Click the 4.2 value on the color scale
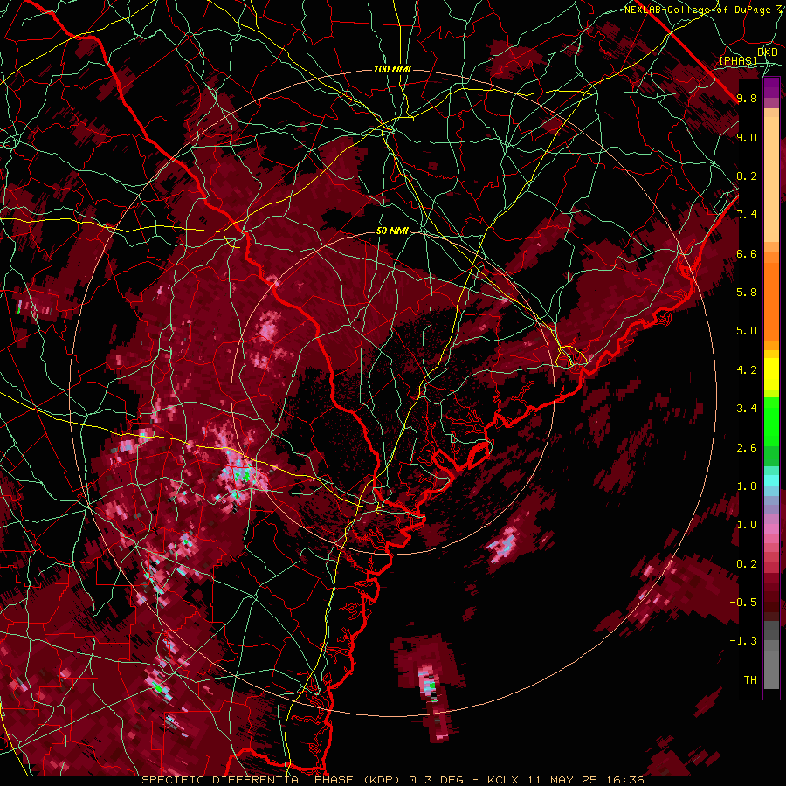This screenshot has height=786, width=786. pos(747,370)
